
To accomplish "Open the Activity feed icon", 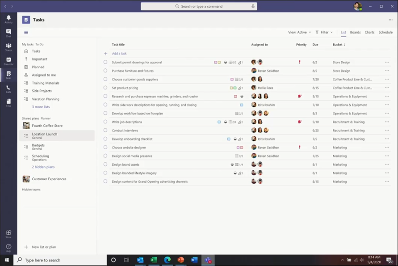I will point(8,19).
